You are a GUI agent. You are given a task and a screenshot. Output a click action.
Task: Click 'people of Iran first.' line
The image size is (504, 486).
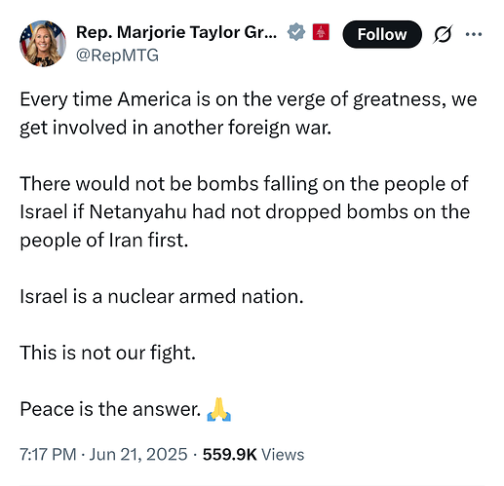(104, 241)
